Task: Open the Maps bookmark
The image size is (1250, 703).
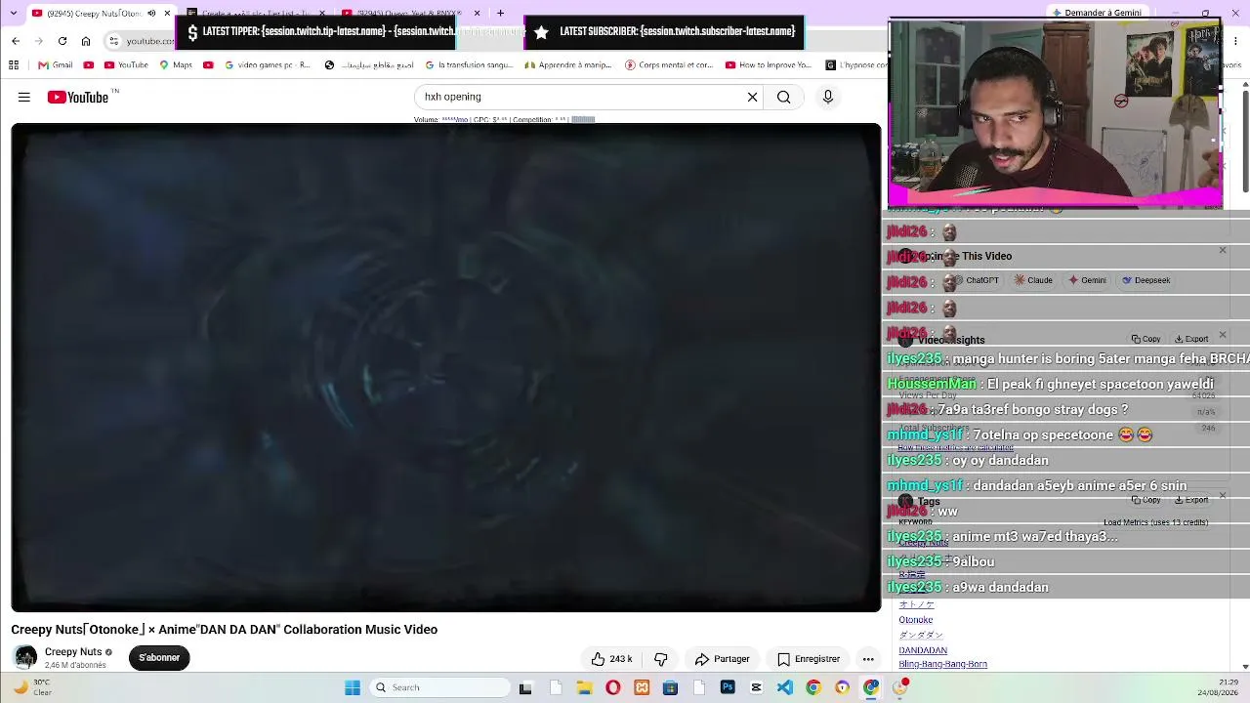Action: [176, 65]
